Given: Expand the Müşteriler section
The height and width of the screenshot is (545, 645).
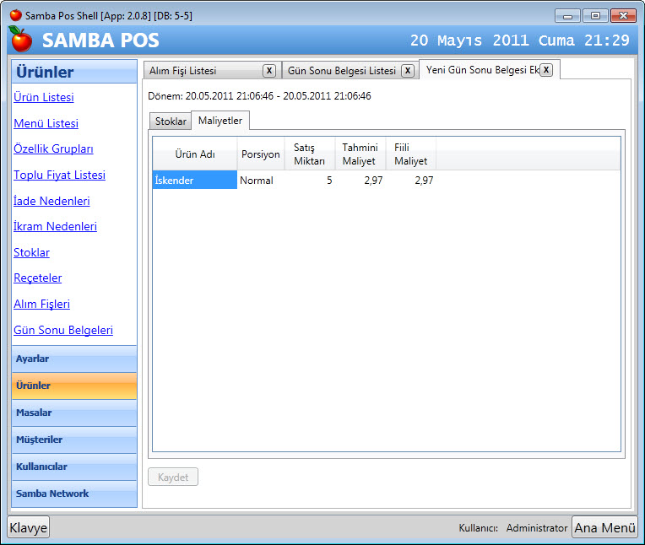Looking at the screenshot, I should coord(74,440).
